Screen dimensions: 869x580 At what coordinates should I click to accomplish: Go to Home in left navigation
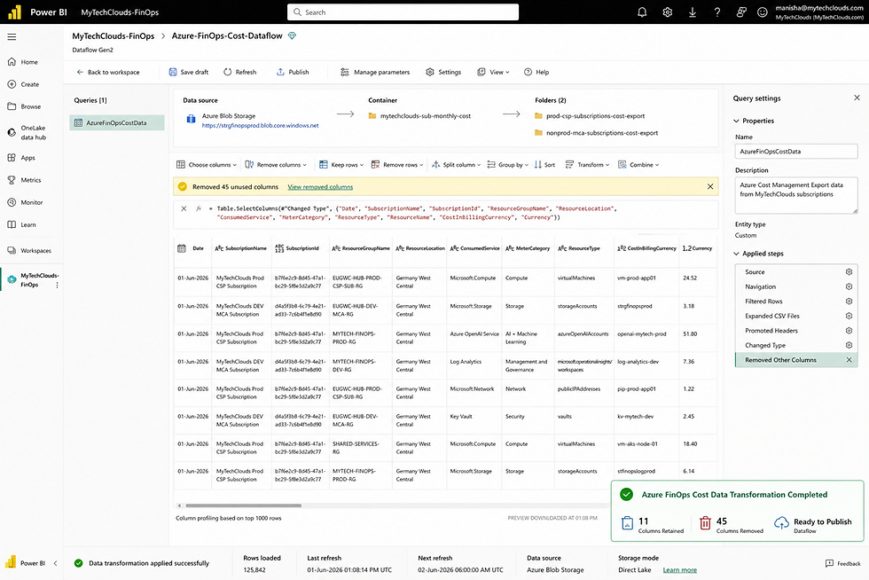[23, 62]
